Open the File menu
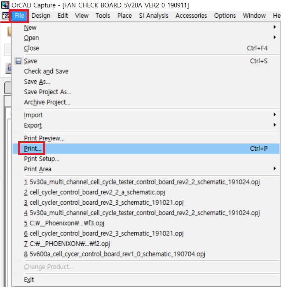Screen dimensions: 281x287 click(x=19, y=16)
